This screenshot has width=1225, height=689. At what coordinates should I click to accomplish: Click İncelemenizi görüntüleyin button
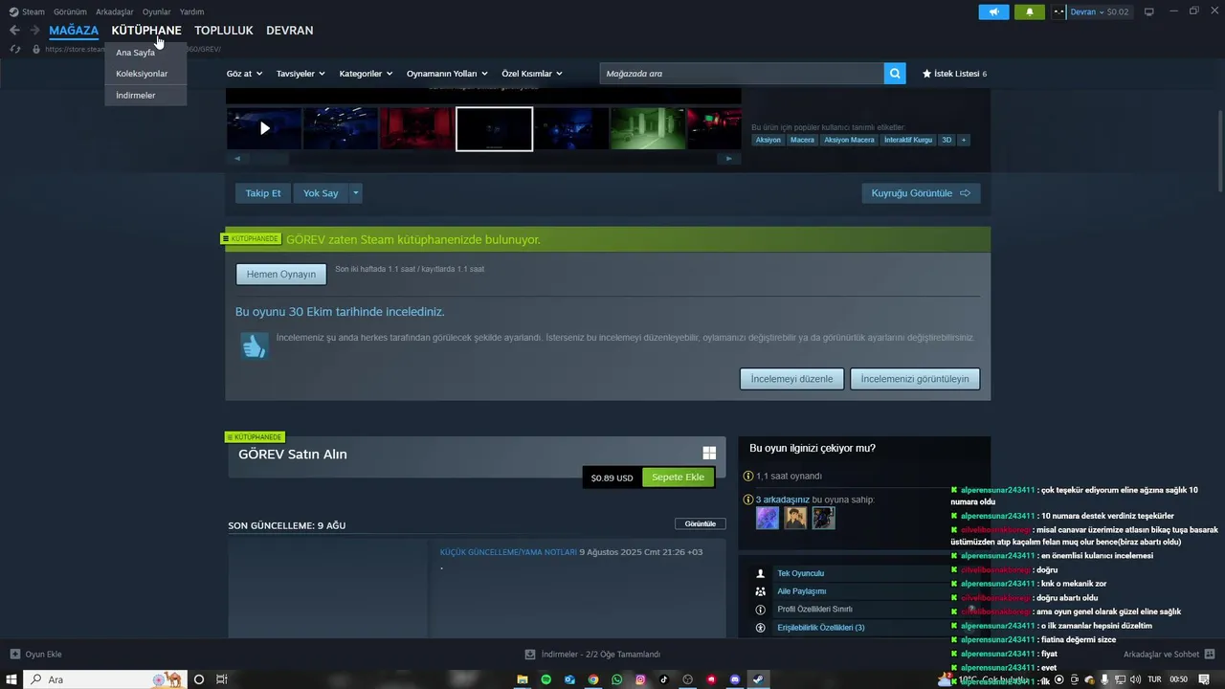point(915,379)
